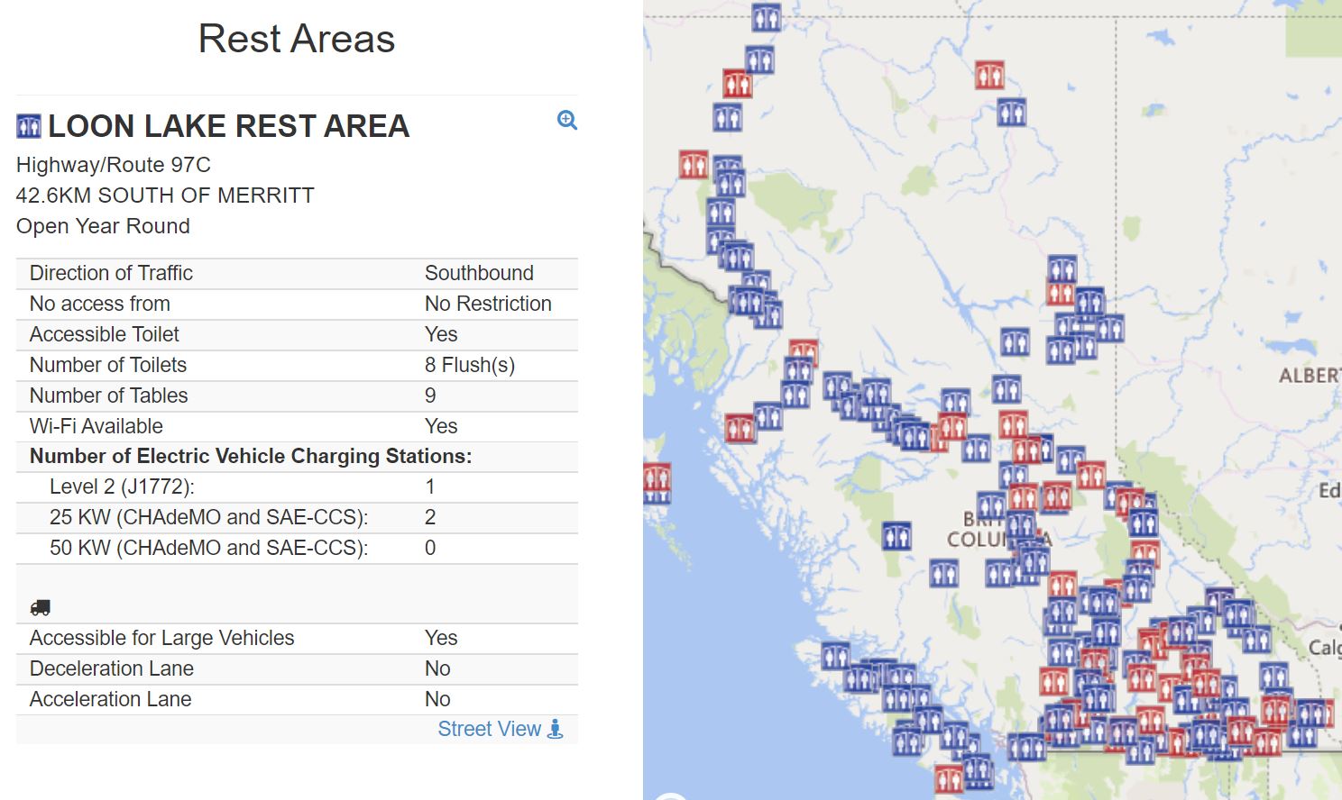The height and width of the screenshot is (800, 1342).
Task: Click the '25 KW (CHAdeMO and SAE-CCS):' label
Action: [208, 517]
